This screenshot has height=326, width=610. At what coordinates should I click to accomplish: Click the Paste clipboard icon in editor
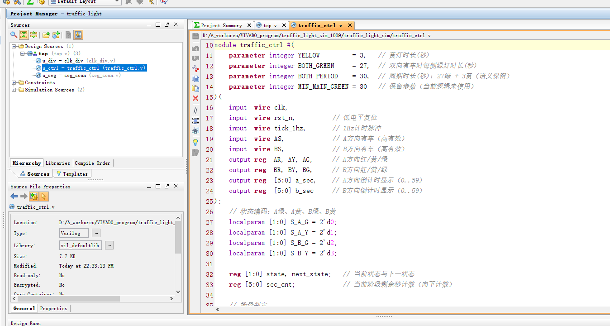195,88
